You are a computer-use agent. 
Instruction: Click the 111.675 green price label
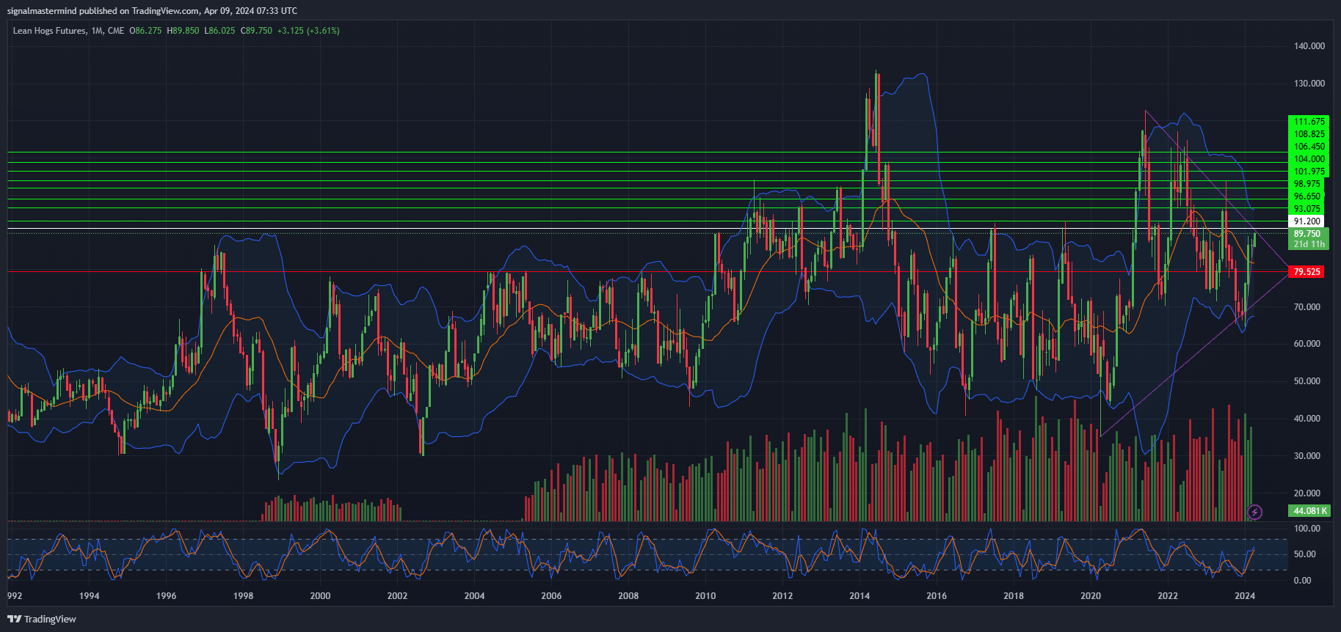(x=1309, y=122)
